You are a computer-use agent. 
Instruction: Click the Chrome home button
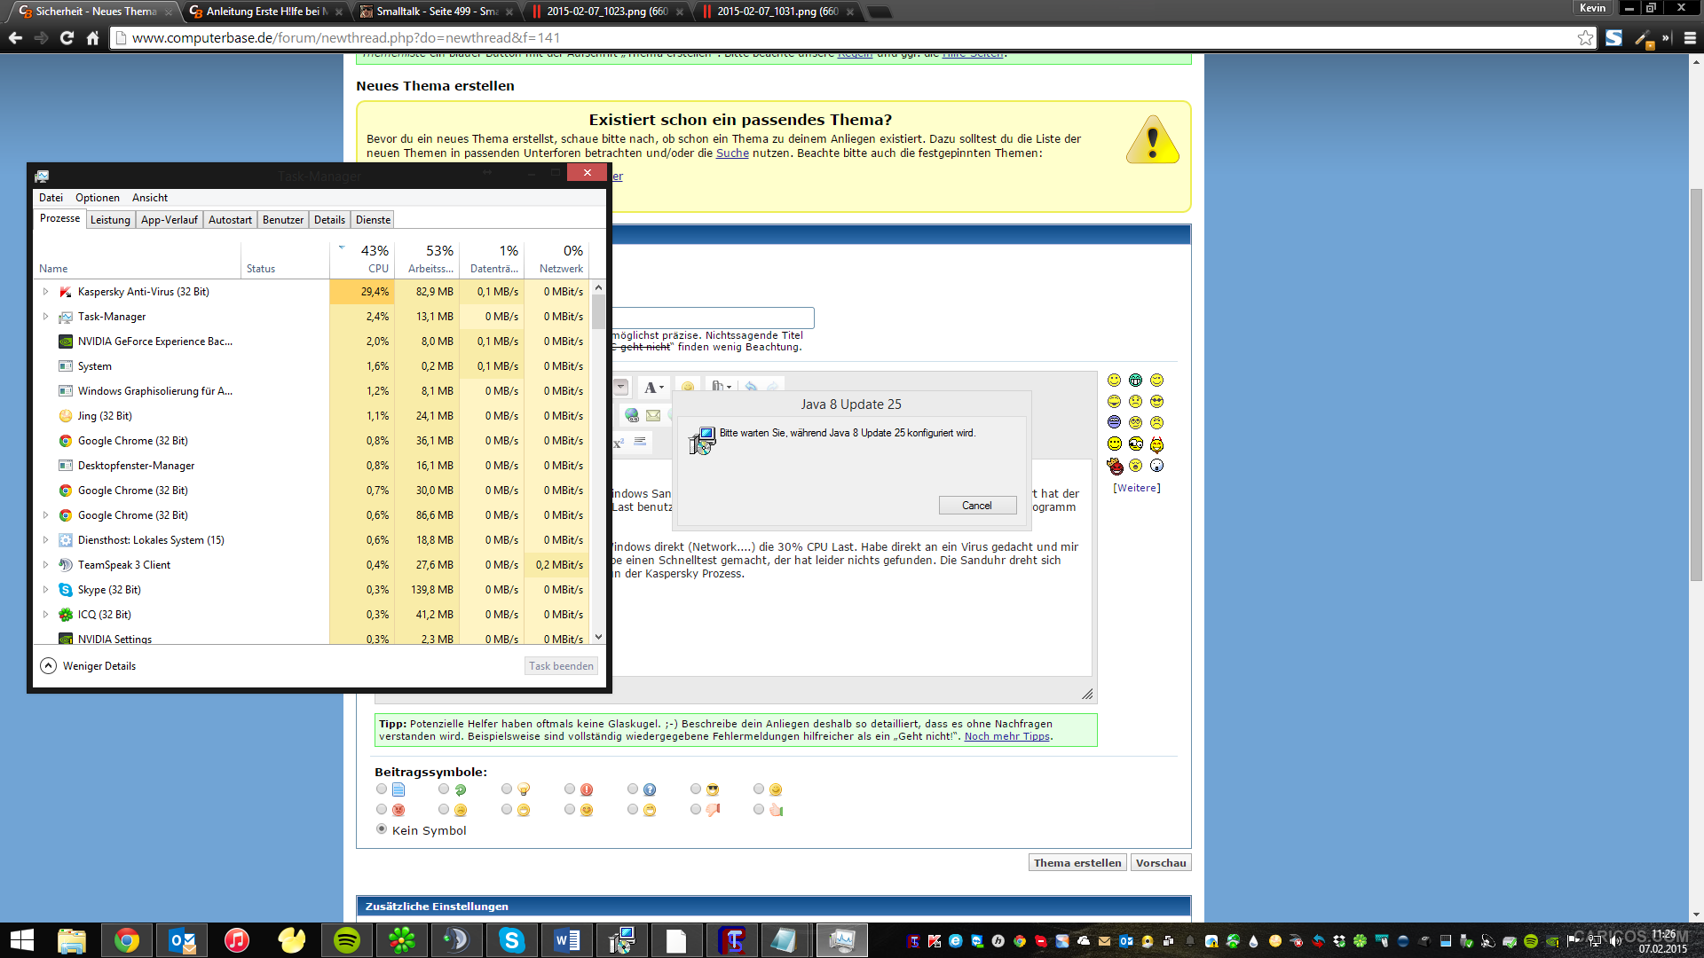pyautogui.click(x=92, y=37)
